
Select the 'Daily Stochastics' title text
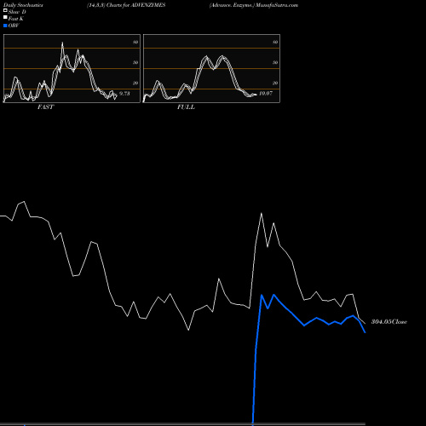click(x=23, y=5)
